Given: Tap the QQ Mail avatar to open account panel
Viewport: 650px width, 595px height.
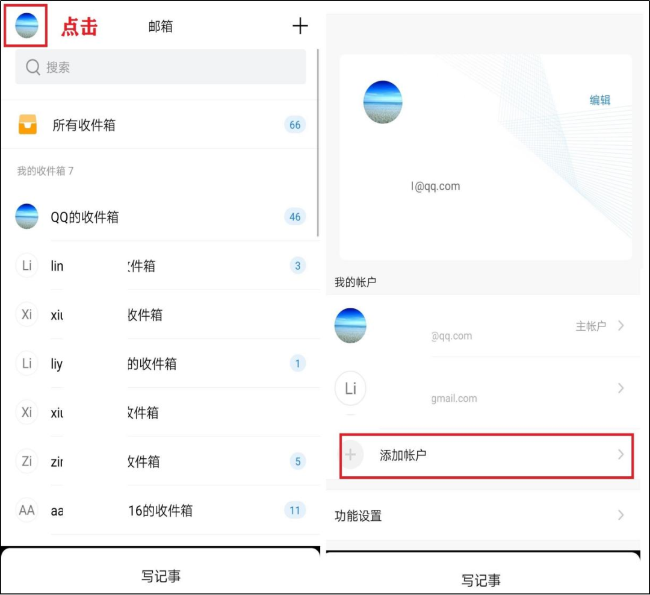Looking at the screenshot, I should click(25, 25).
